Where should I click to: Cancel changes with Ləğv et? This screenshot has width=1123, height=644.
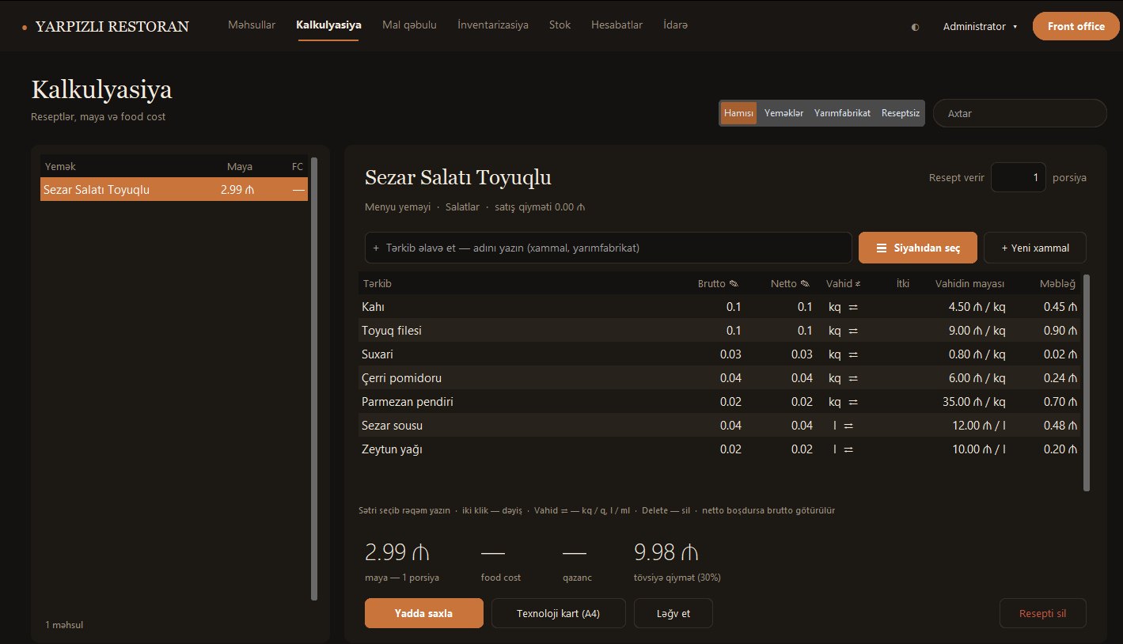click(673, 613)
